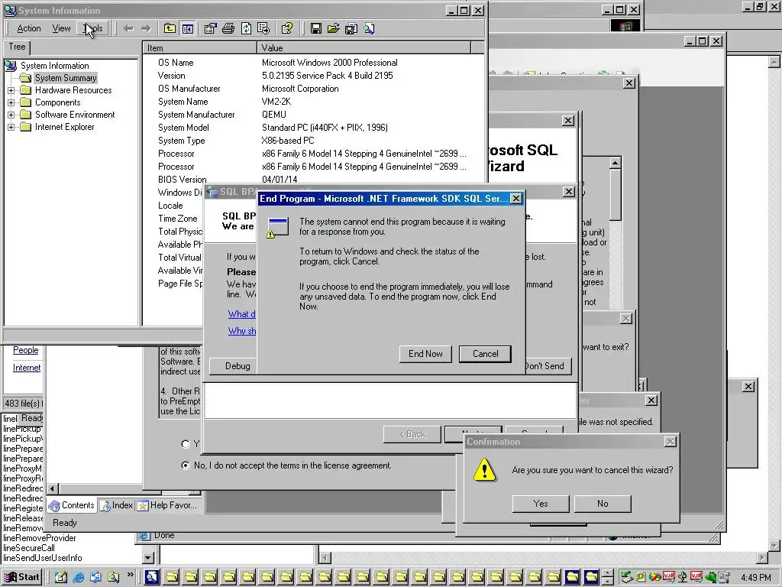Expand the Software Environment node

point(11,115)
